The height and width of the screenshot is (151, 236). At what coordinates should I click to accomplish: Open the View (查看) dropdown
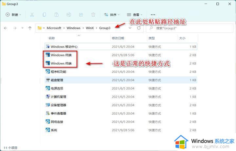tap(135, 15)
